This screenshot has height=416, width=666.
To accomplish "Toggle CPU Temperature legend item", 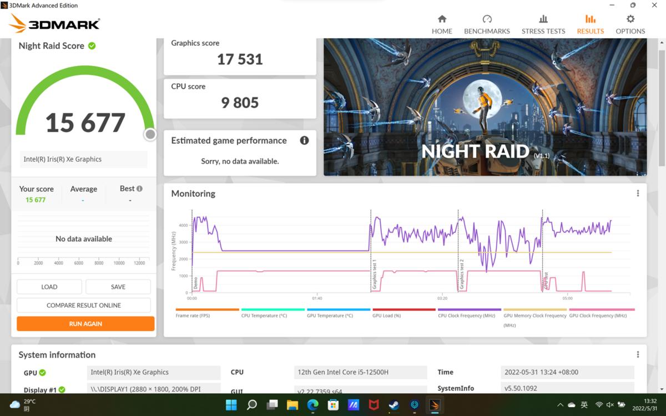I will pyautogui.click(x=273, y=313).
